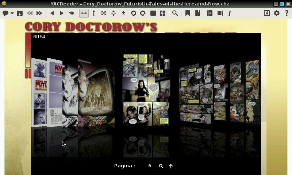This screenshot has height=175, width=292.
Task: Set a bookmark on this page
Action: tap(188, 13)
